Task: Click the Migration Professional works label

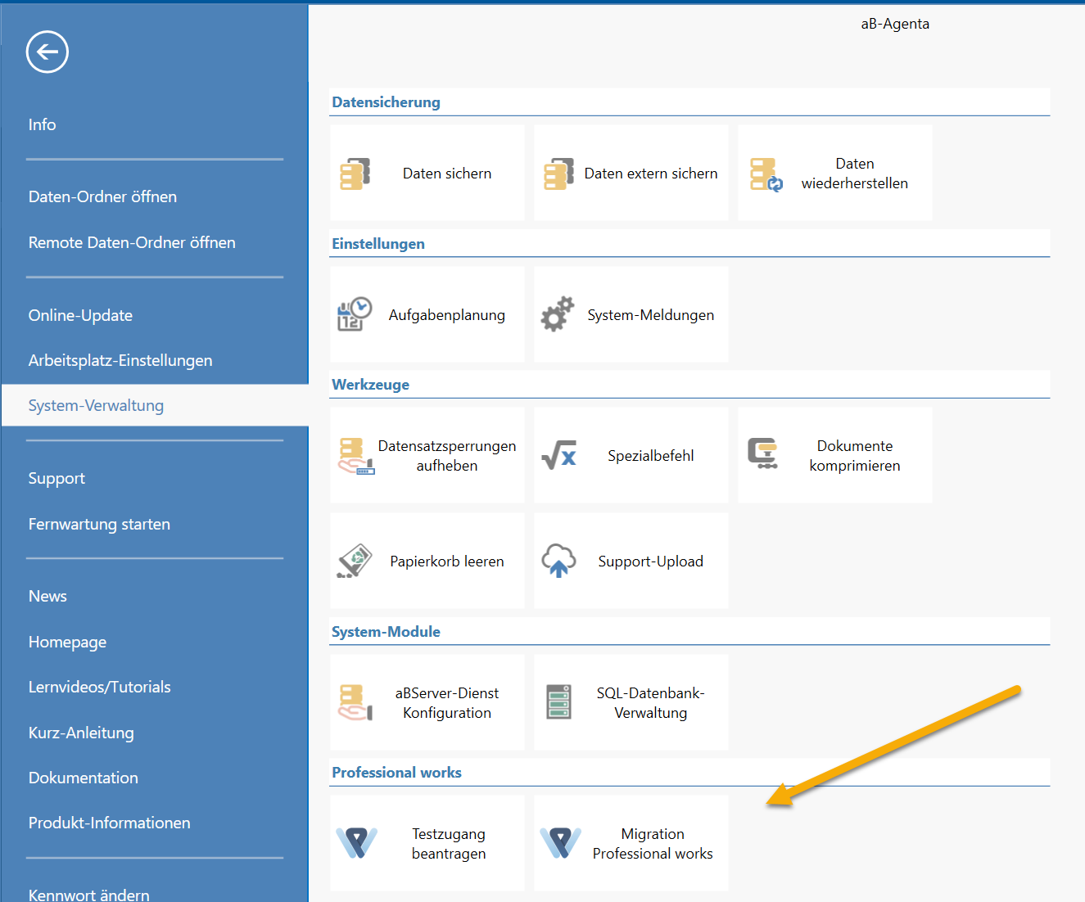Action: (x=653, y=844)
